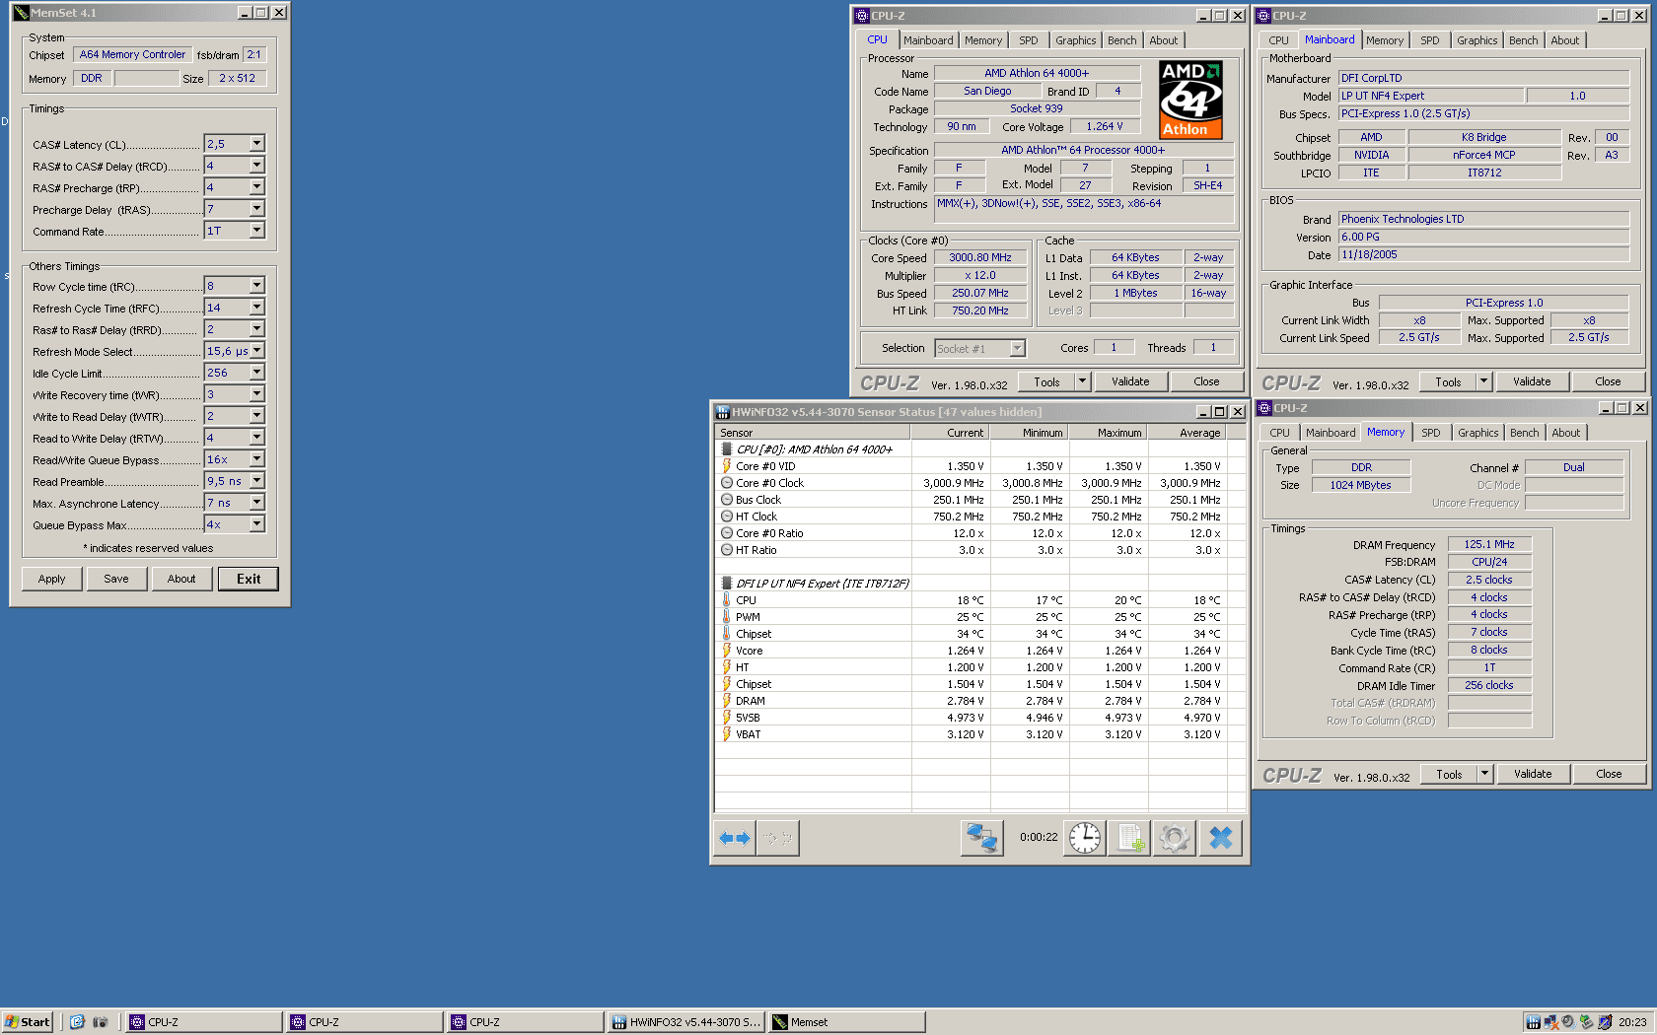Click the network tray icon in system tray

[x=1551, y=1022]
